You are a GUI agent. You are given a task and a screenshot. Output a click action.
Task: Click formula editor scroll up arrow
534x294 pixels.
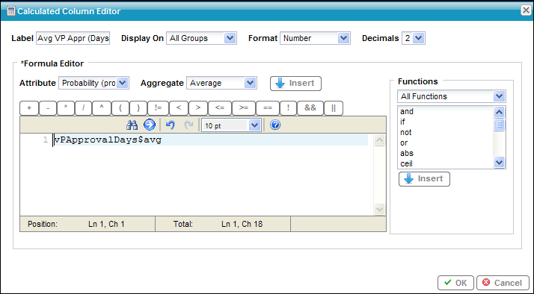[379, 140]
